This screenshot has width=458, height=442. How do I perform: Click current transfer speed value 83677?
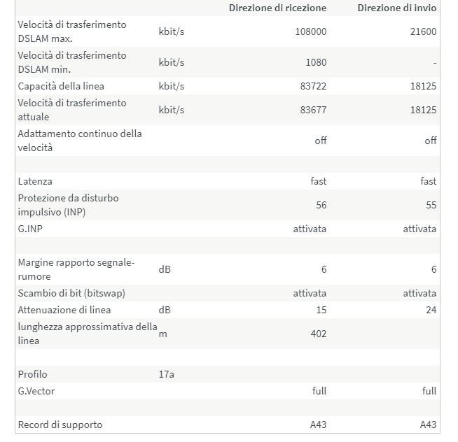[x=312, y=110]
